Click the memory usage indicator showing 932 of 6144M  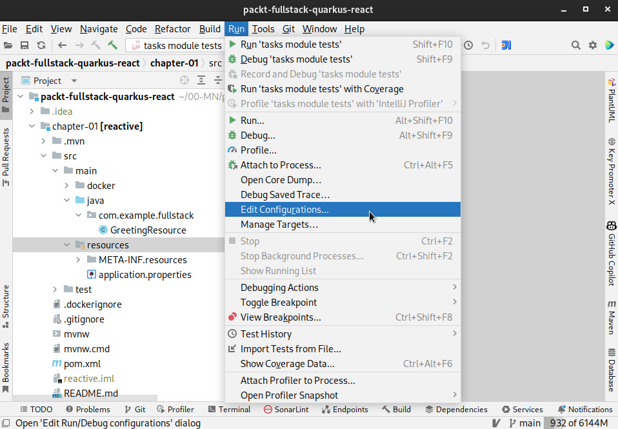580,423
